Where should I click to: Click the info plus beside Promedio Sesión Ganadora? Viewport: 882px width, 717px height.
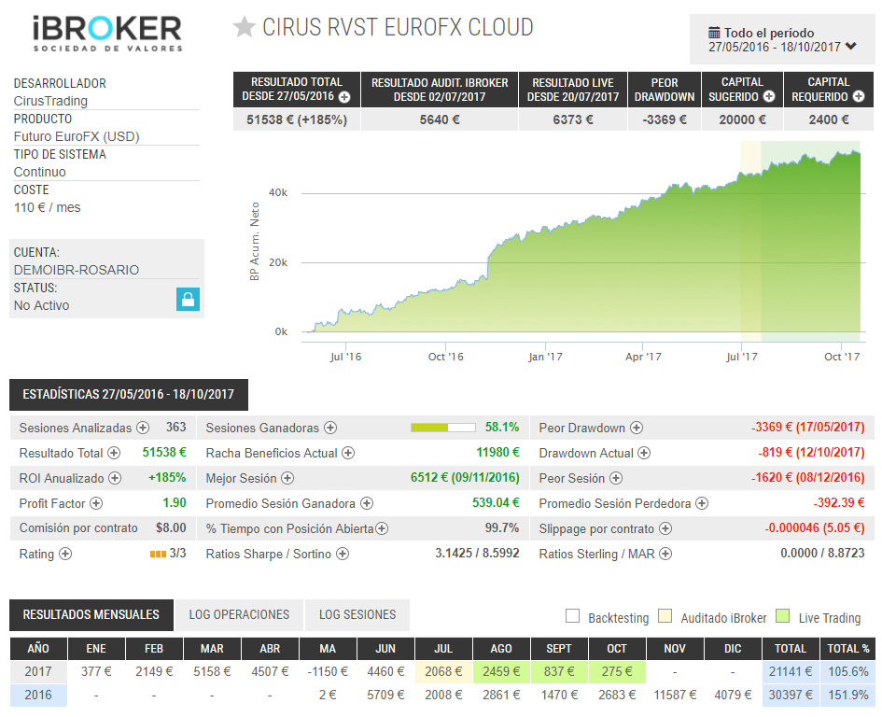click(x=367, y=503)
